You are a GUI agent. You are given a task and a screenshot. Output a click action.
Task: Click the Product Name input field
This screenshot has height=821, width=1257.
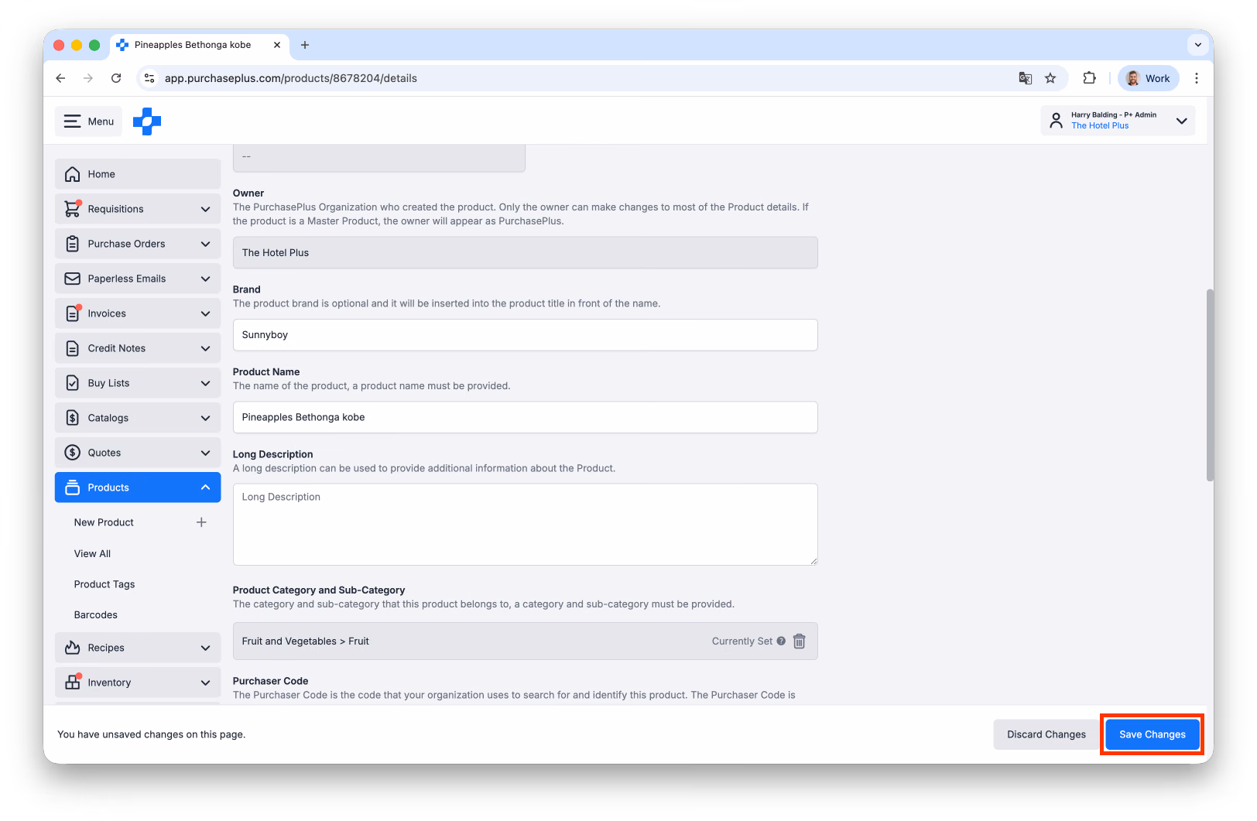coord(525,417)
